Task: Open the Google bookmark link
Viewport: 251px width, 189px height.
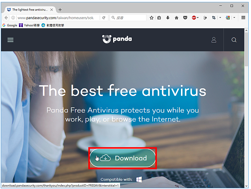Action: click(10, 25)
